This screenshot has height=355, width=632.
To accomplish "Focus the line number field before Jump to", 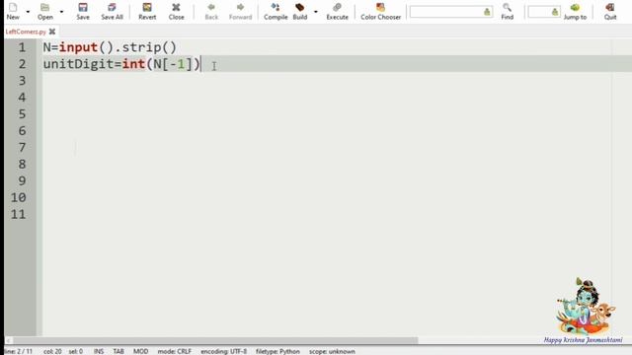I will 539,12.
